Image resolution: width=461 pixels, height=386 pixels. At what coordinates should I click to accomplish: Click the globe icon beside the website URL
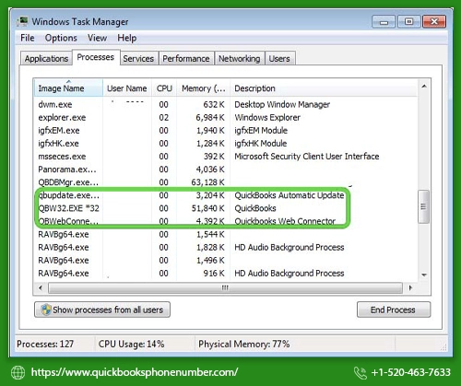18,373
